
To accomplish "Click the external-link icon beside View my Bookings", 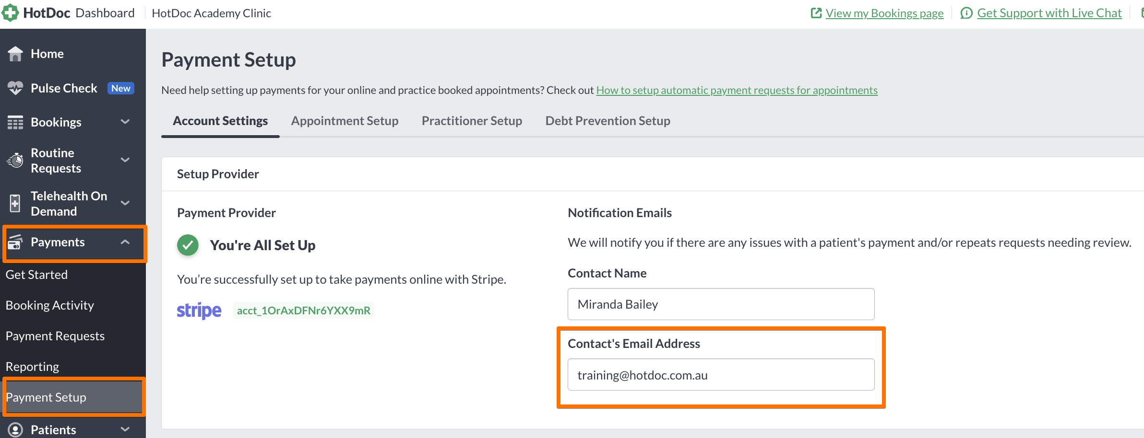I will (816, 13).
